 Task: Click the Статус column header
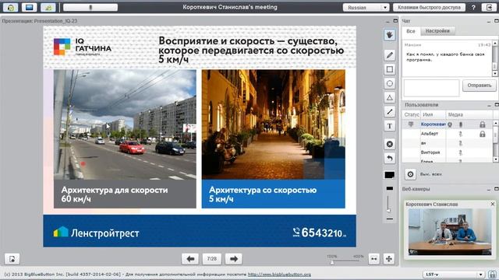[412, 114]
